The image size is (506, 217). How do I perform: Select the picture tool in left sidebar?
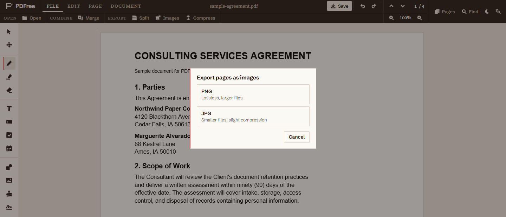[x=9, y=180]
